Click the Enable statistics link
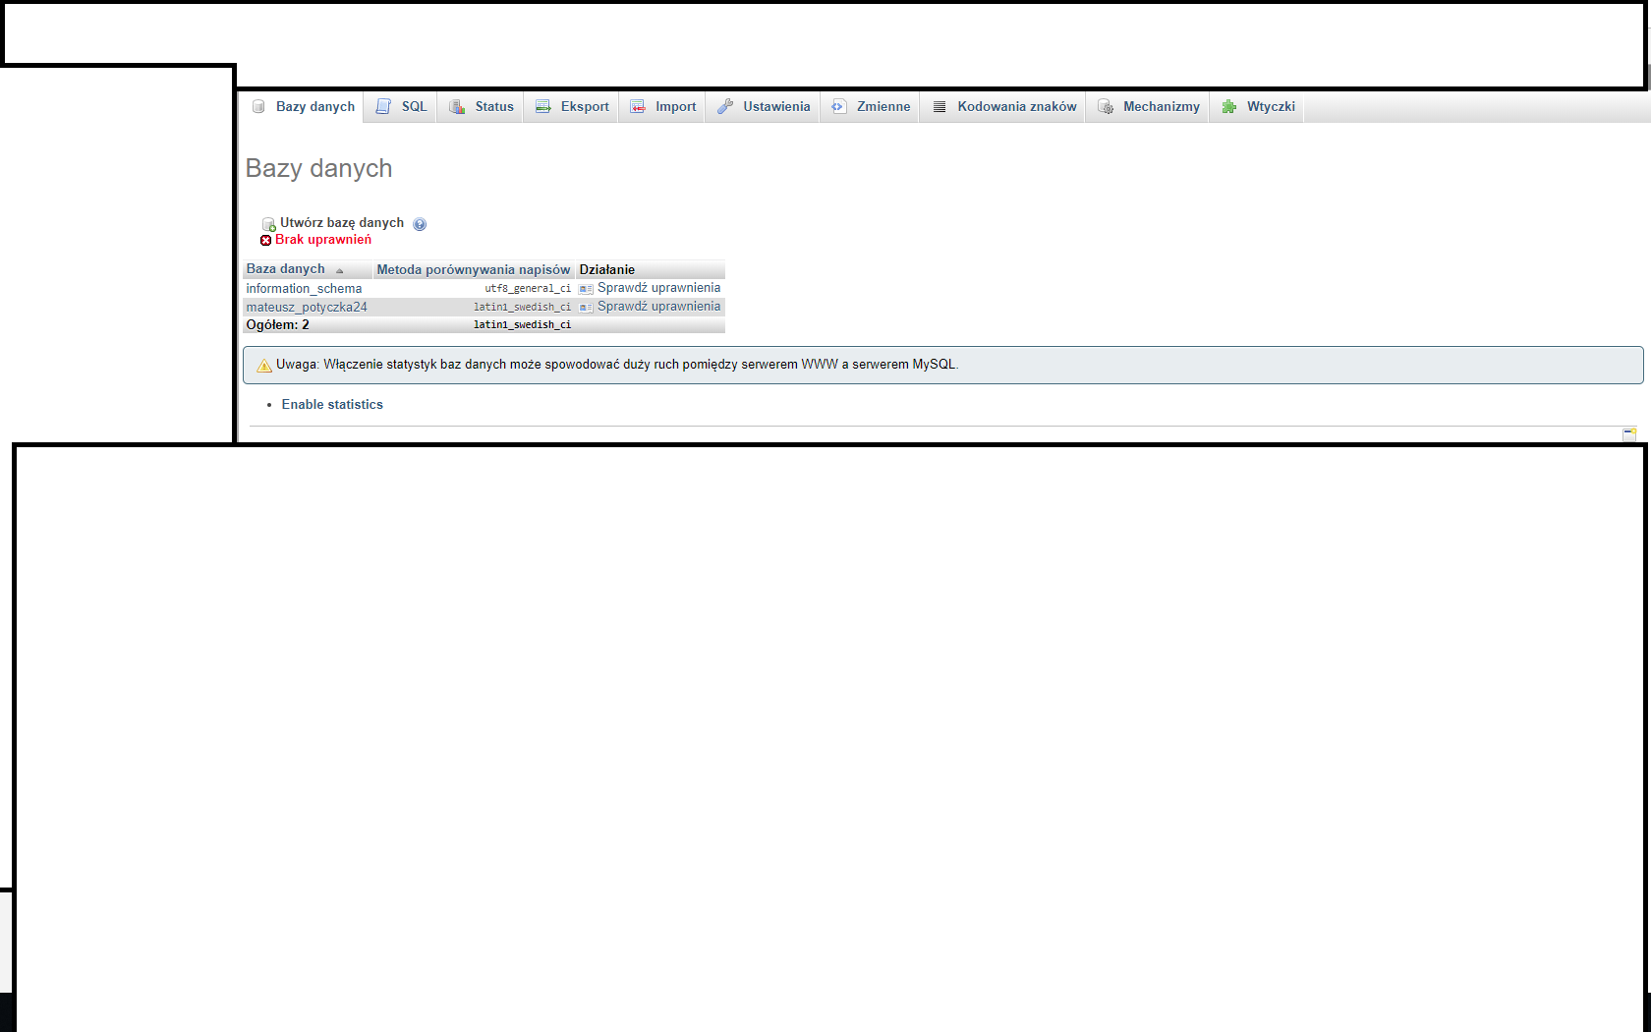 [332, 405]
